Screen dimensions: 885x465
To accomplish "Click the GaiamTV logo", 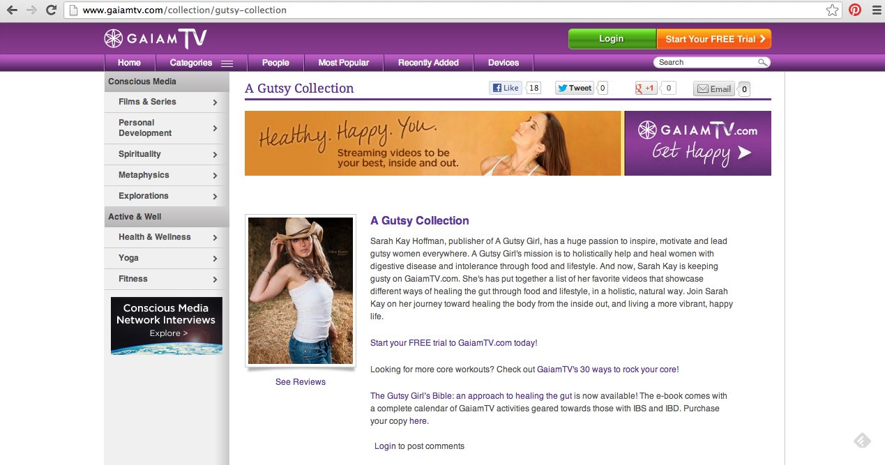I will click(155, 38).
